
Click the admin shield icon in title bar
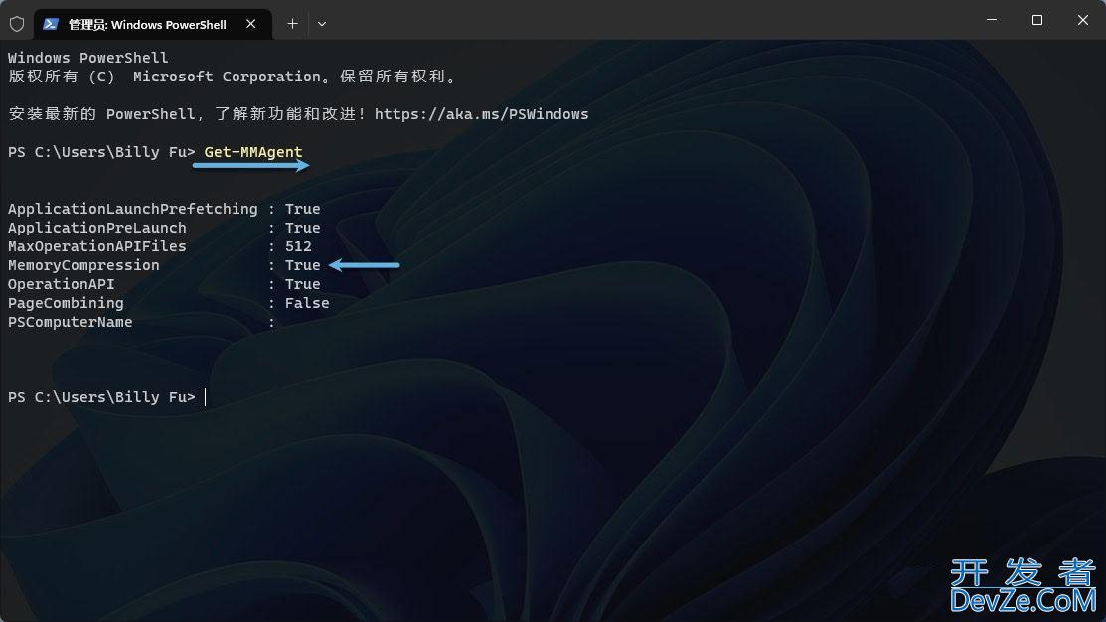(17, 24)
